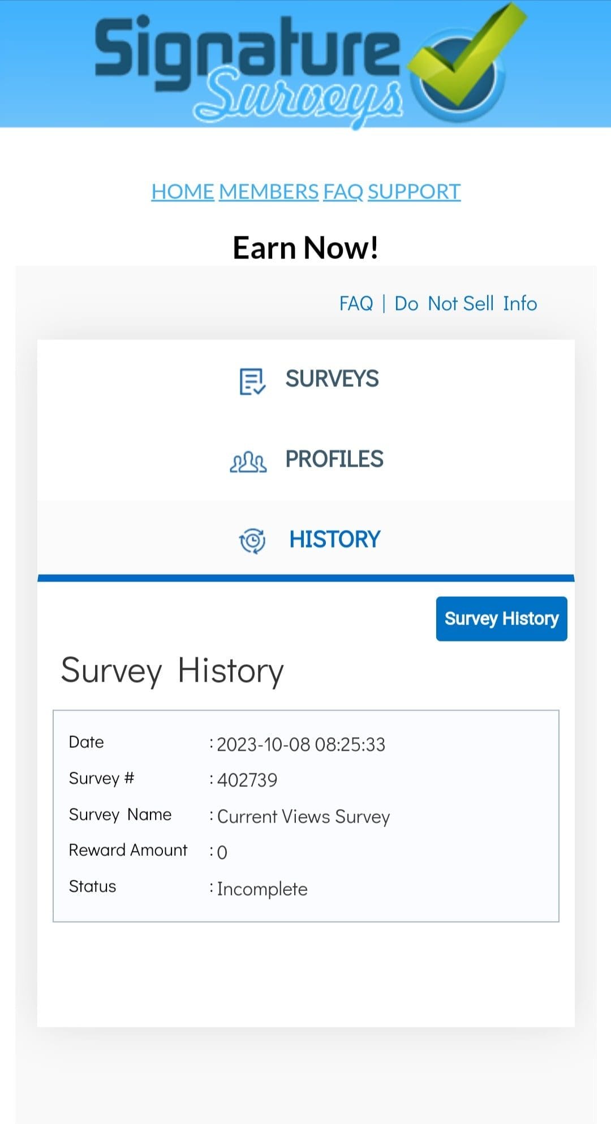Open the SURVEYS tab

click(x=332, y=379)
